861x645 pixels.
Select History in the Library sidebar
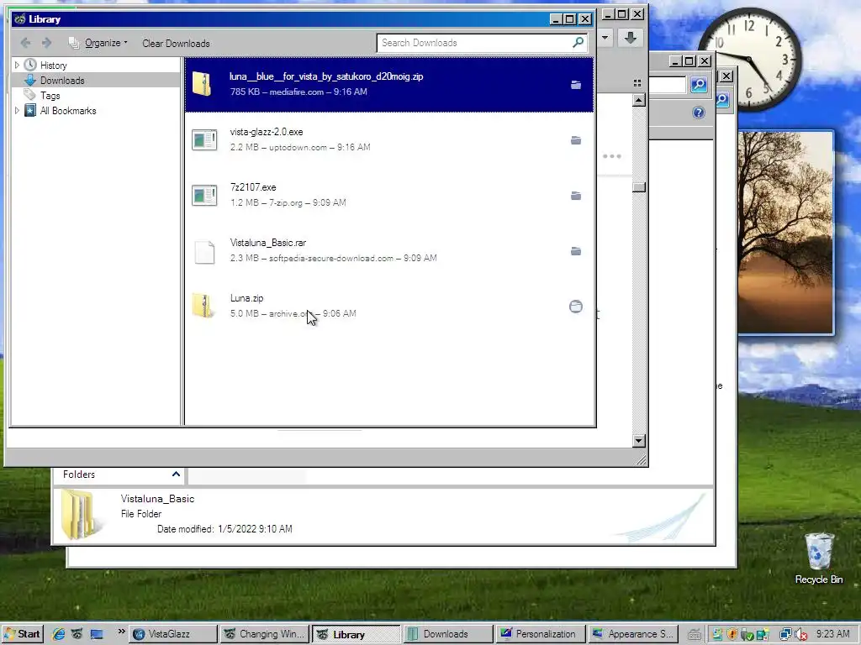point(53,66)
